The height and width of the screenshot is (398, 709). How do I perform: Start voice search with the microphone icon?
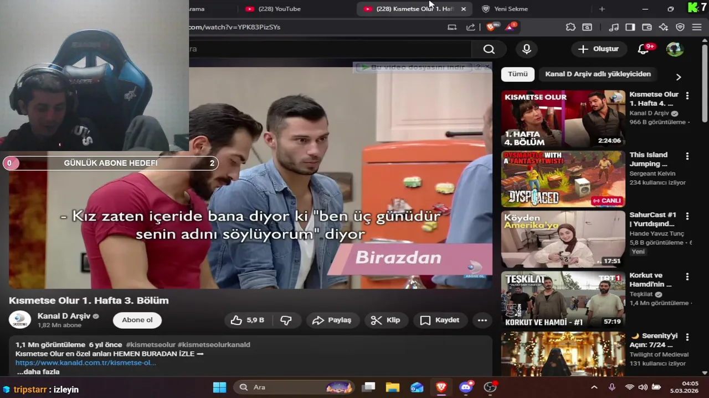[527, 49]
